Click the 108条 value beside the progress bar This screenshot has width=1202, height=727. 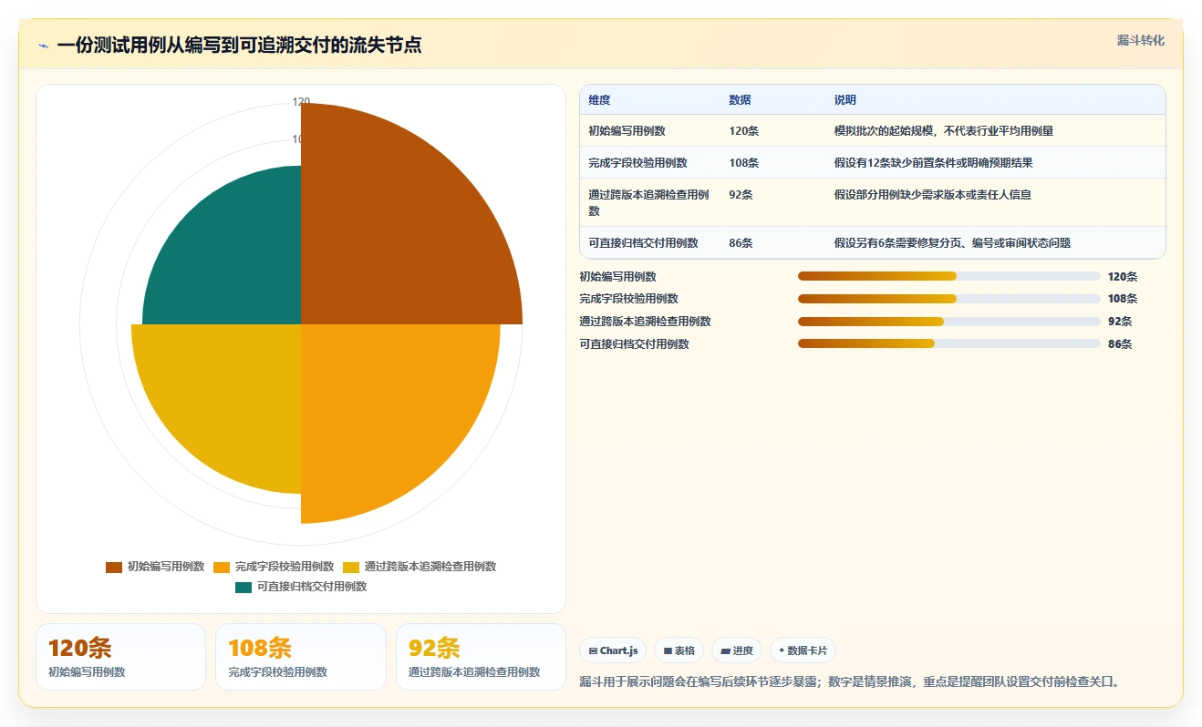1123,299
